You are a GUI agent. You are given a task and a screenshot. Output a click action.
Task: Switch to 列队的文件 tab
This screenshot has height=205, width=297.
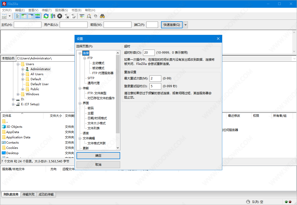[x=11, y=194]
